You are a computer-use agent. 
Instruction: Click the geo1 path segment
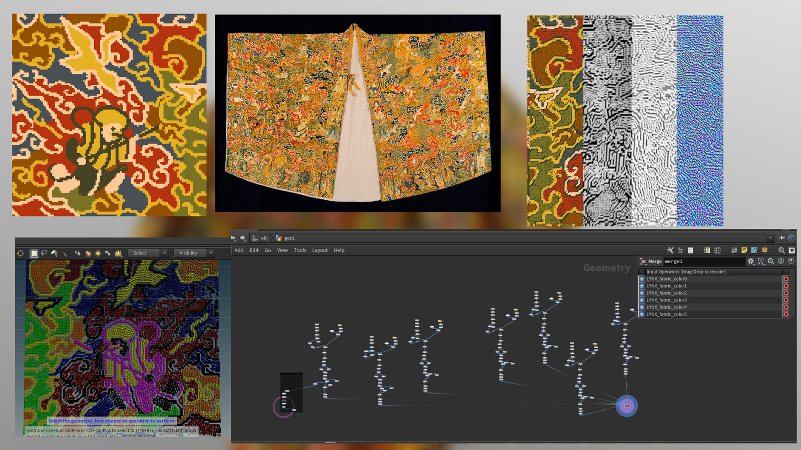click(x=286, y=238)
